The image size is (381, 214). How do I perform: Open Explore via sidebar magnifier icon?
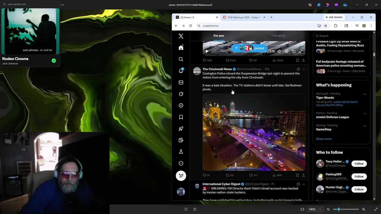(181, 59)
